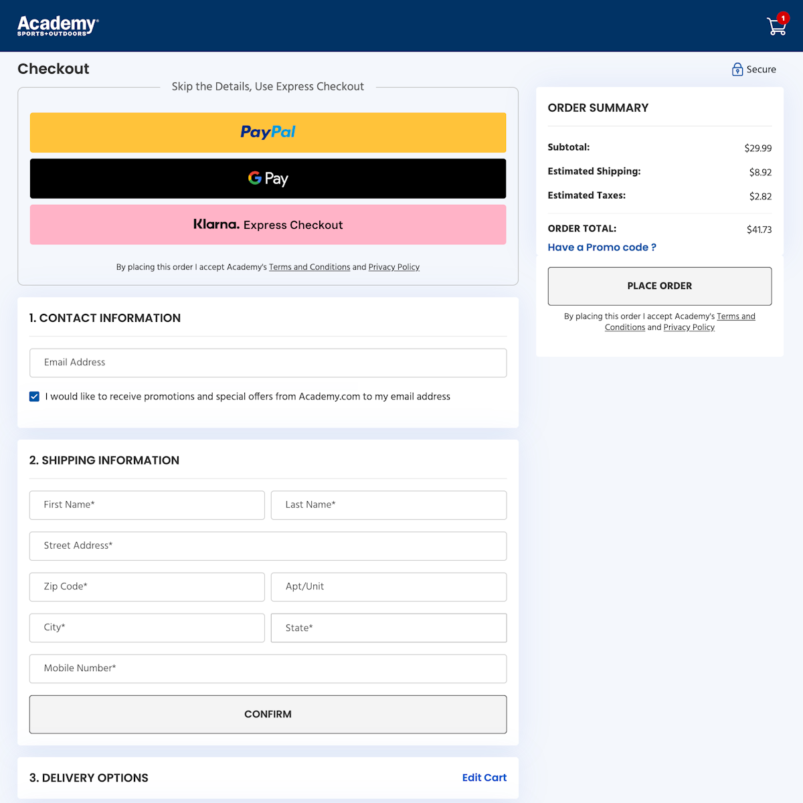The image size is (803, 803).
Task: Open the Edit Cart link
Action: tap(484, 778)
